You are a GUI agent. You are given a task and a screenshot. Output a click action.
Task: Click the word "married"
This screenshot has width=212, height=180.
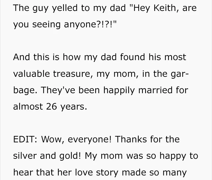tap(155, 90)
